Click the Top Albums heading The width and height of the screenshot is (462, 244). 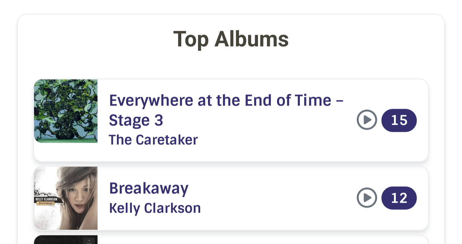pyautogui.click(x=231, y=39)
